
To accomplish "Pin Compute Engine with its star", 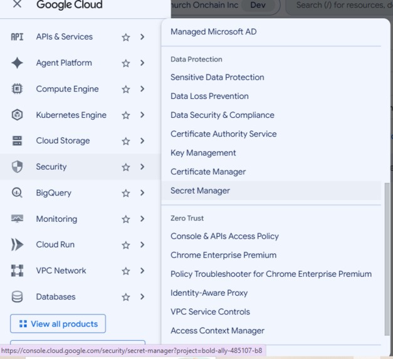I will tap(126, 89).
